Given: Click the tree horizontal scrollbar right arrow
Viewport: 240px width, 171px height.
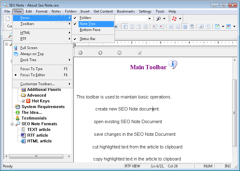Looking at the screenshot, I should [69, 157].
